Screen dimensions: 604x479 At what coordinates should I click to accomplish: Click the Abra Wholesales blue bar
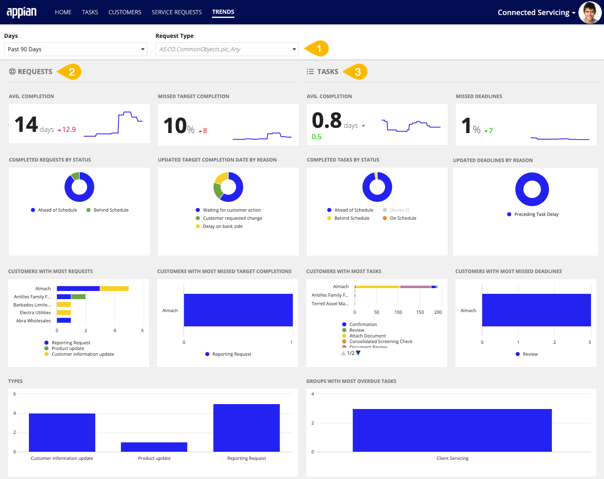point(64,320)
